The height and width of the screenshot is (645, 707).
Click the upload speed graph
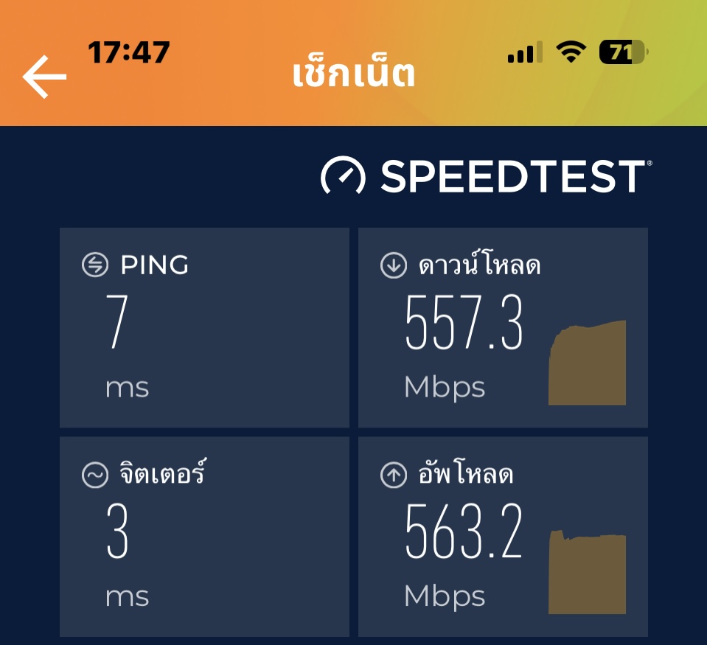pyautogui.click(x=587, y=572)
